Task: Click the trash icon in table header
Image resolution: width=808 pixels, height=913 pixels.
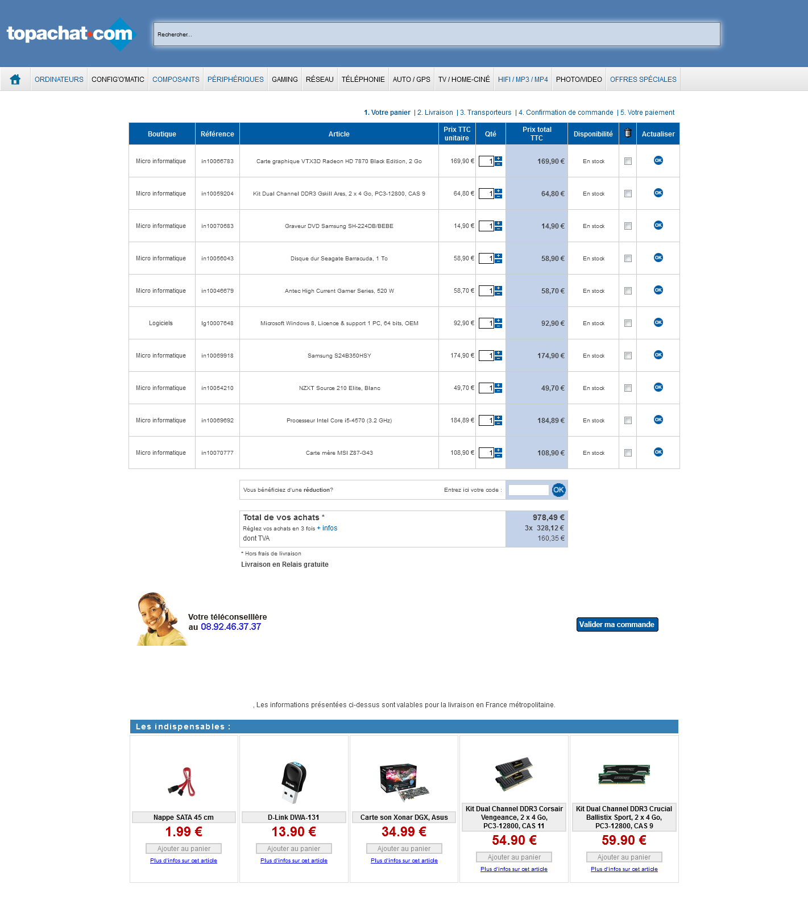Action: (628, 133)
